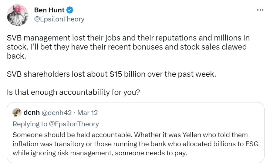Click dcnh's small profile avatar
Image resolution: width=270 pixels, height=165 pixels.
(17, 113)
